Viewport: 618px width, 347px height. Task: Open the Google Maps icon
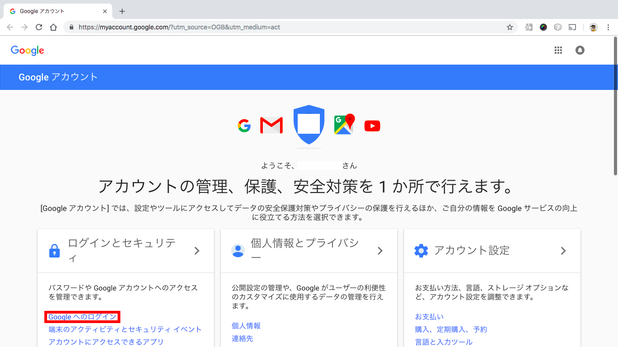click(x=344, y=125)
